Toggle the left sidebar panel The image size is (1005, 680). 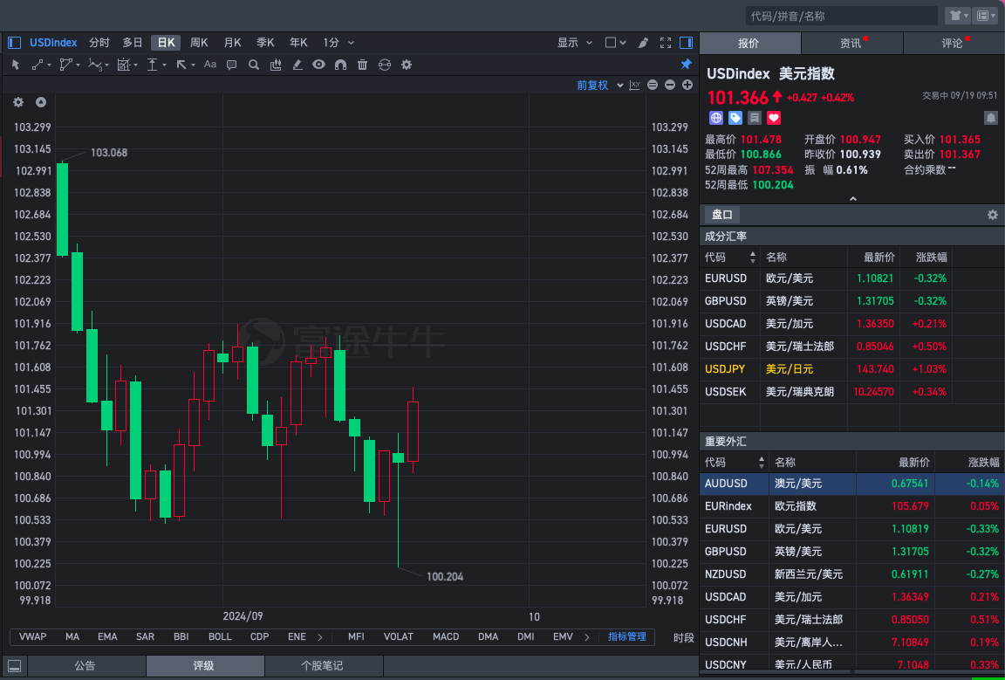pos(14,43)
